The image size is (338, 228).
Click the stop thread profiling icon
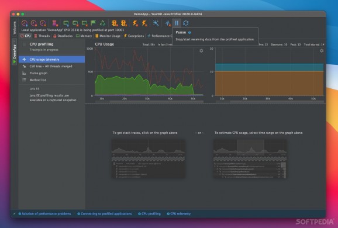[x=55, y=23]
